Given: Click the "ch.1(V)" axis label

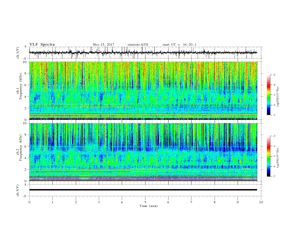Looking at the screenshot, I should [x=18, y=53].
